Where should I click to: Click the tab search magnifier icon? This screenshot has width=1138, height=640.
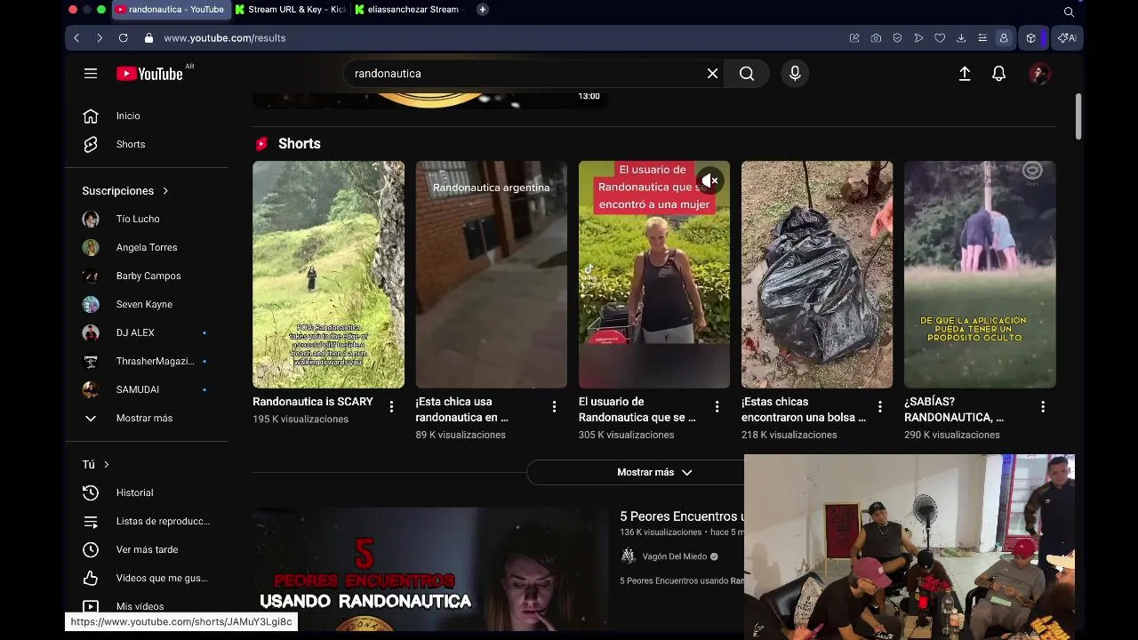click(x=1069, y=12)
